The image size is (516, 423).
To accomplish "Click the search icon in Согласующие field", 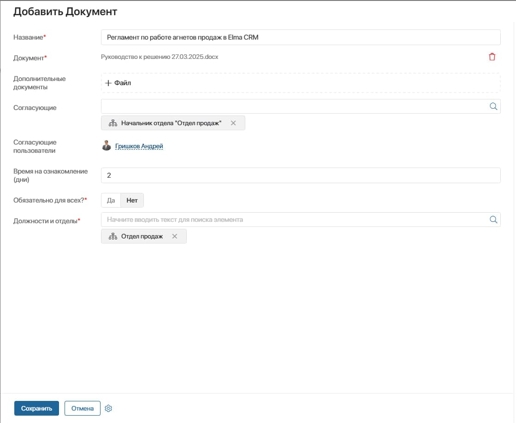I will point(493,106).
